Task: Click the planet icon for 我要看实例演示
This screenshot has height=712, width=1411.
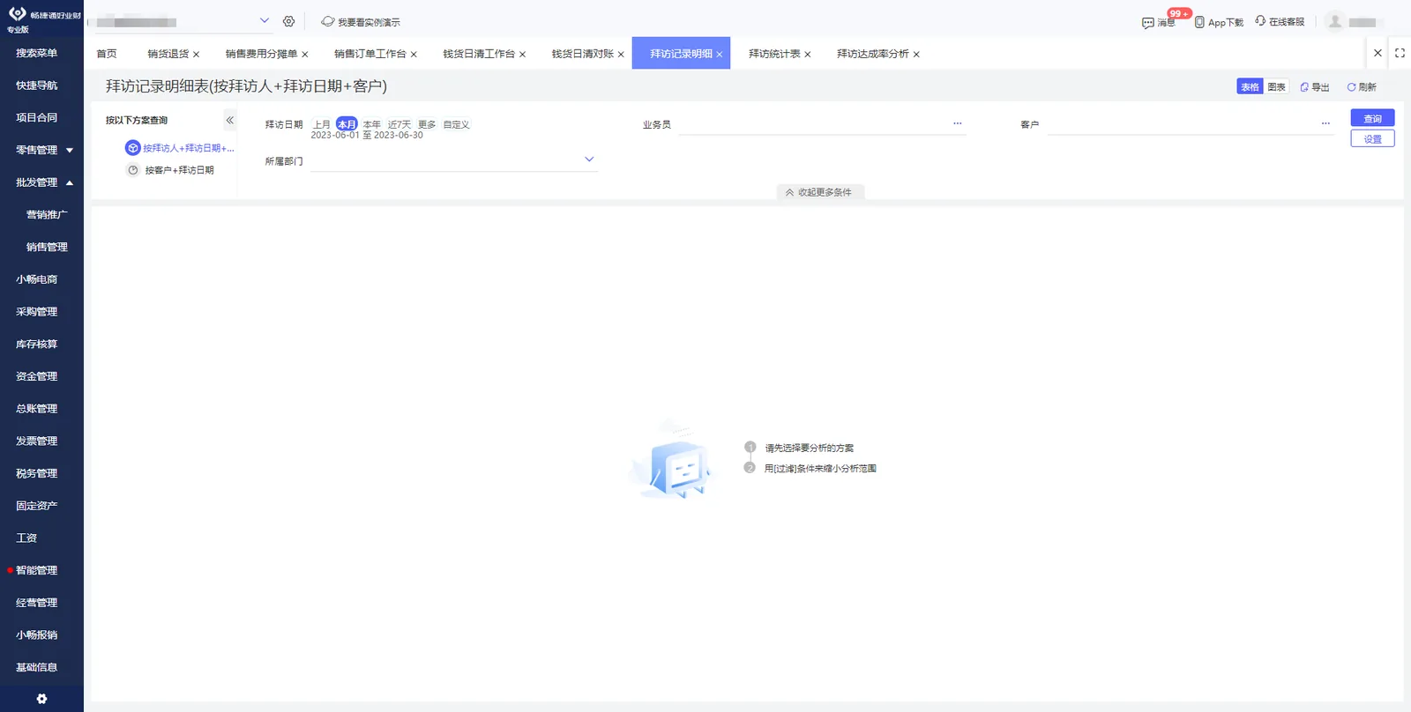Action: [327, 21]
